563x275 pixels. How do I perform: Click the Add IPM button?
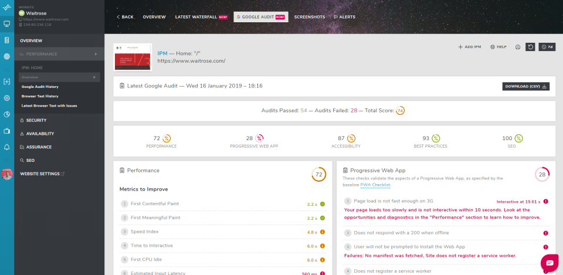470,47
